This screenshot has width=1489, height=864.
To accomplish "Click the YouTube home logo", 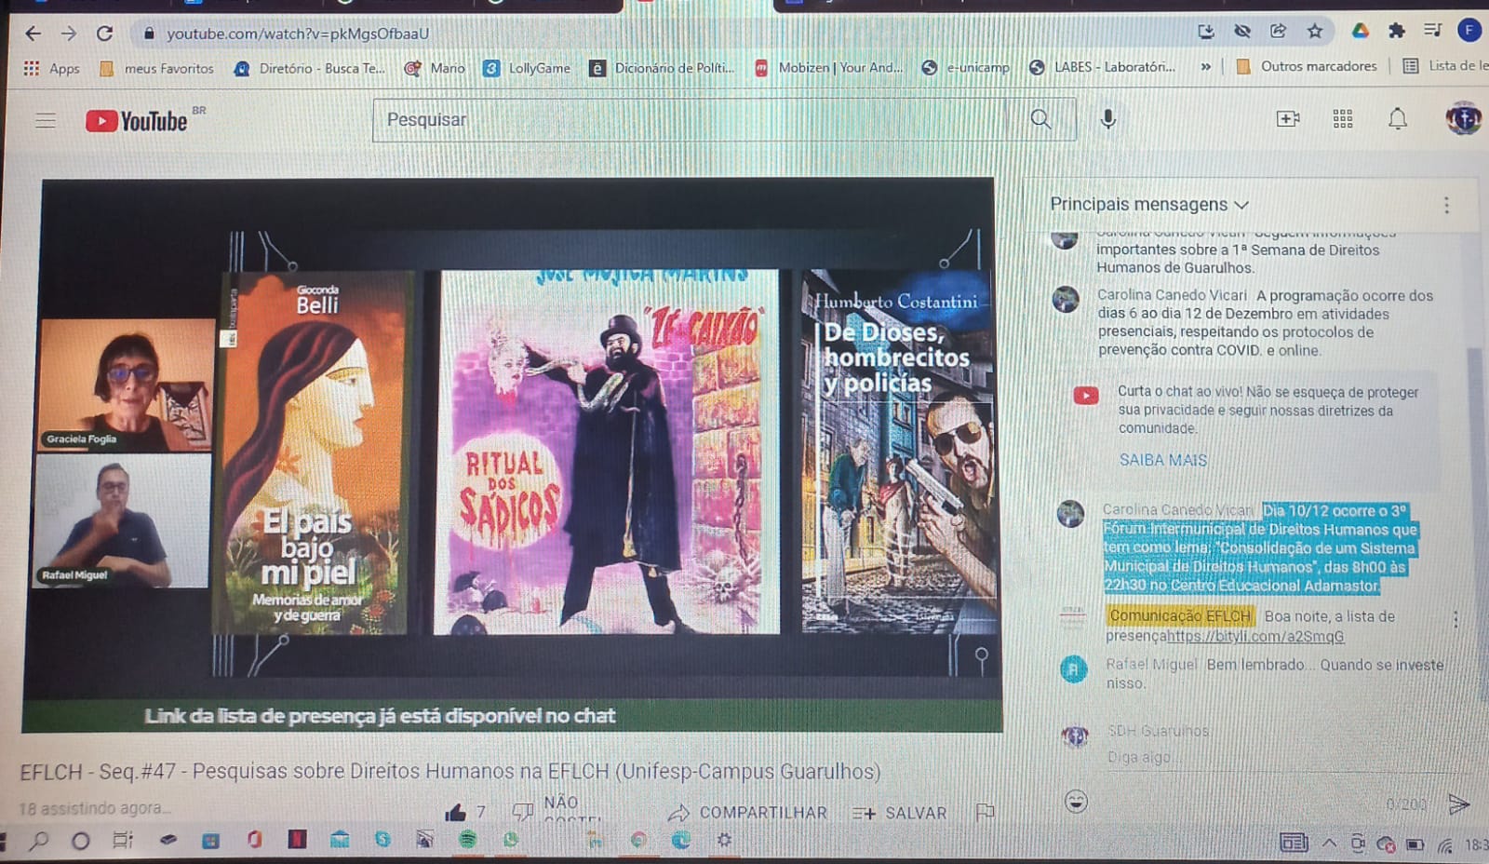I will (137, 121).
